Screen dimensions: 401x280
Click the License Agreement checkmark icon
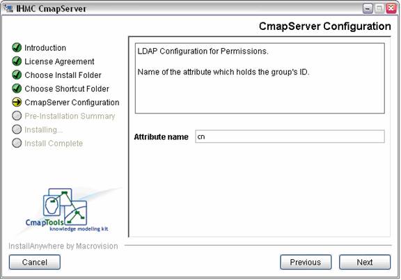pos(17,61)
